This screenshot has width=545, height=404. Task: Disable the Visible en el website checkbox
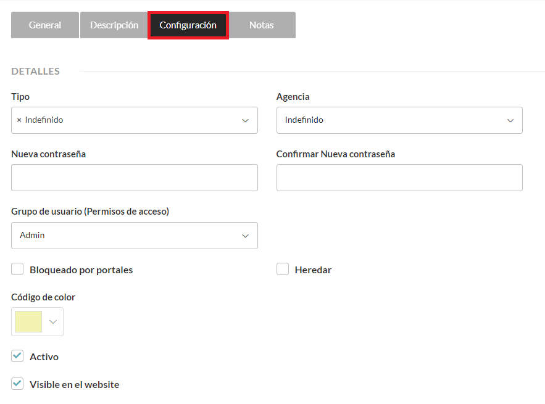pyautogui.click(x=17, y=384)
